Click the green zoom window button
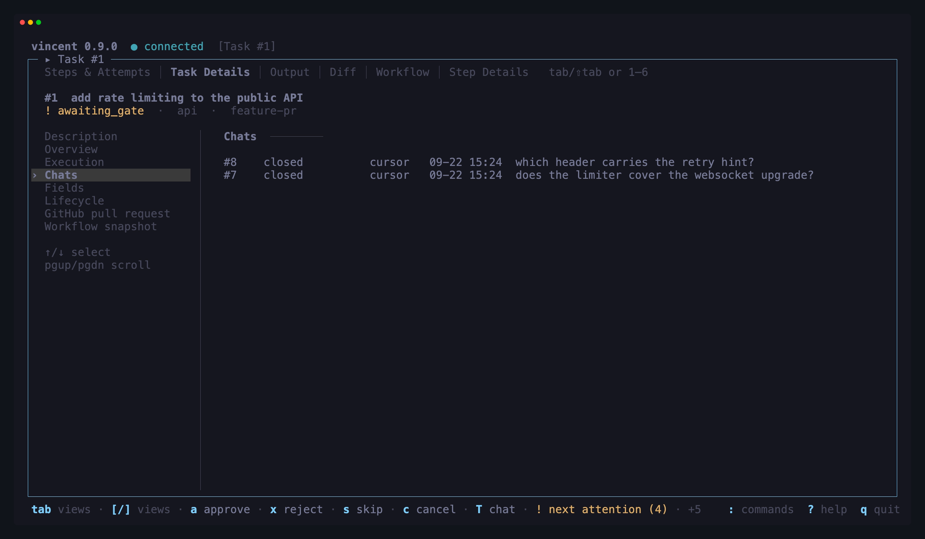Viewport: 925px width, 539px height. 39,22
